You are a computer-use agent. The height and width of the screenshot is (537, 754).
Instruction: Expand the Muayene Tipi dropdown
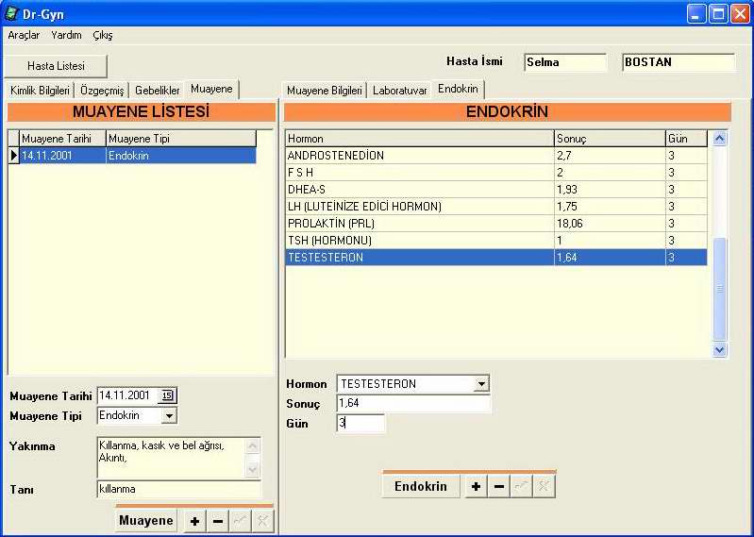coord(169,415)
